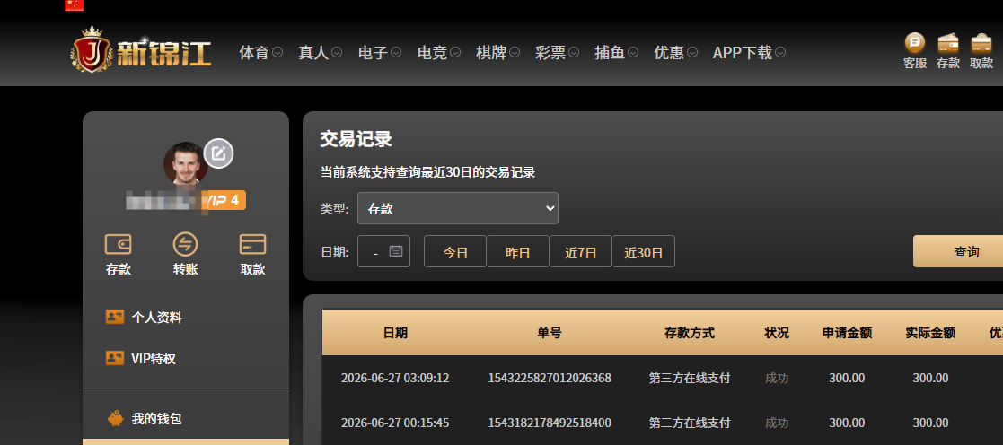
Task: Expand the APP下载 menu
Action: click(749, 52)
